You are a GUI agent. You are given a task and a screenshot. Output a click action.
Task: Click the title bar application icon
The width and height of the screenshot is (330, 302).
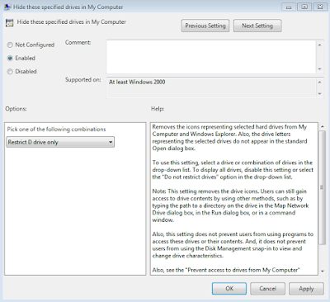pos(7,7)
